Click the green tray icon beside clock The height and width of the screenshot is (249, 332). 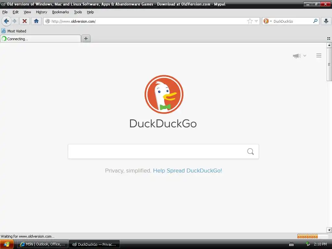tap(308, 244)
